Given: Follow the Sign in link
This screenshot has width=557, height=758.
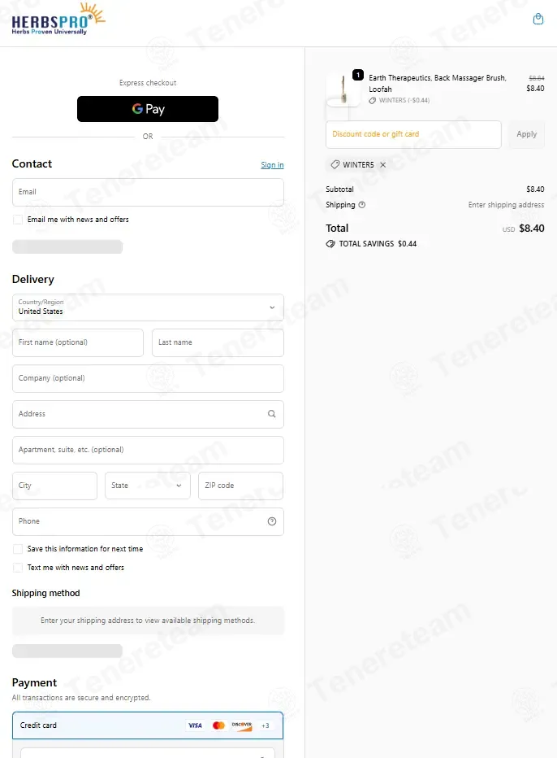Looking at the screenshot, I should (272, 165).
